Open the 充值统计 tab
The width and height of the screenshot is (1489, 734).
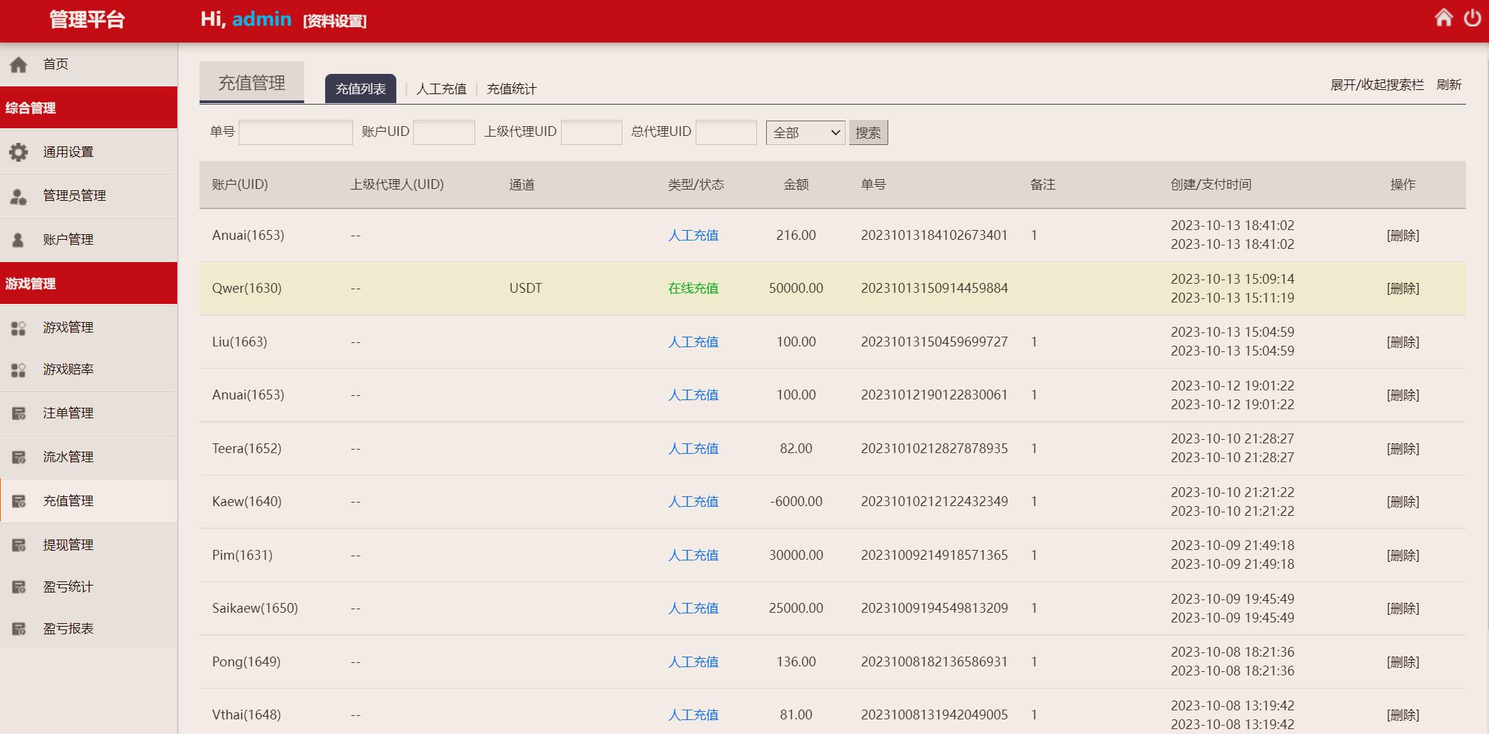511,89
